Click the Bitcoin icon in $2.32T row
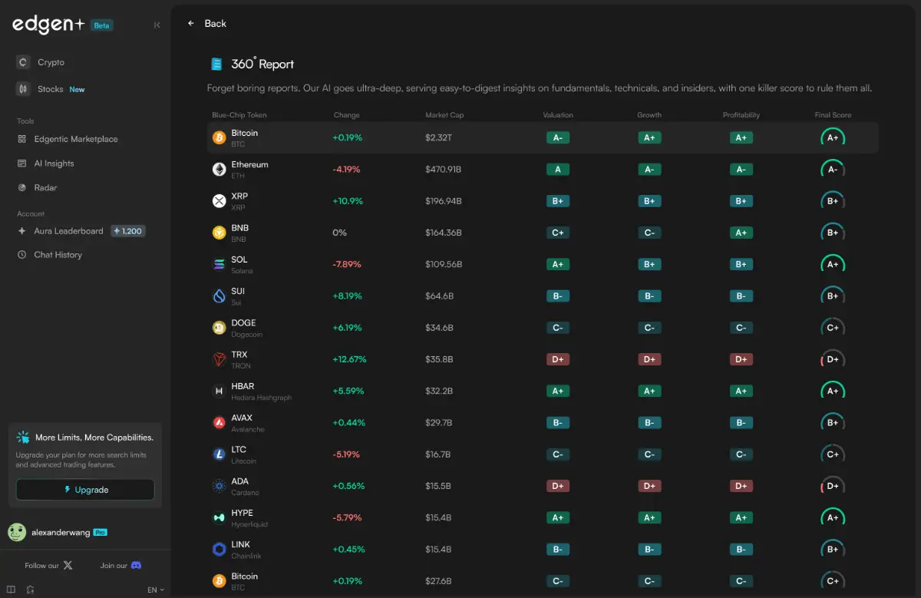 (x=219, y=137)
